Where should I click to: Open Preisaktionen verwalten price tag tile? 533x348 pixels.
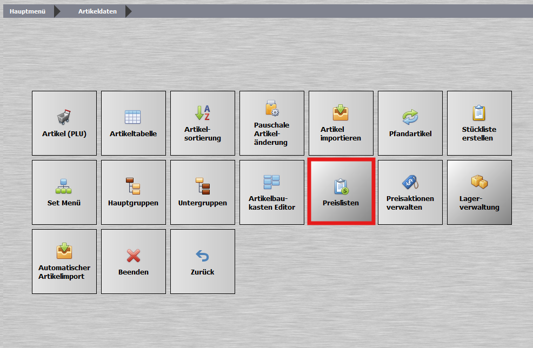click(x=410, y=192)
